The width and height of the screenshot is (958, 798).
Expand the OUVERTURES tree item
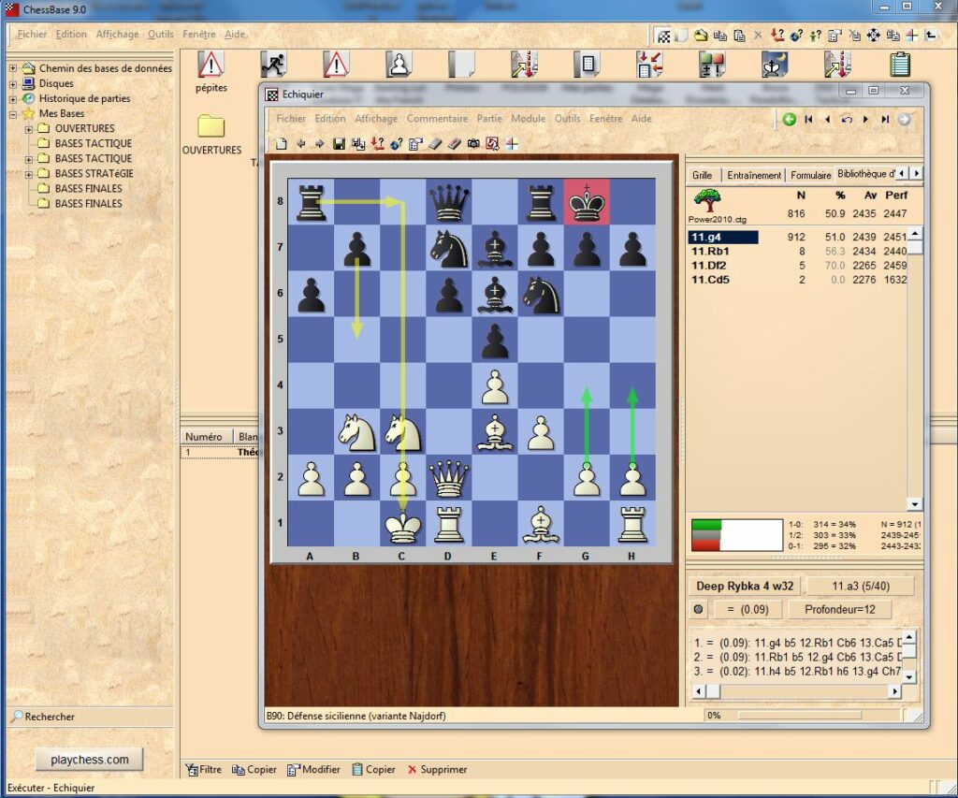29,128
